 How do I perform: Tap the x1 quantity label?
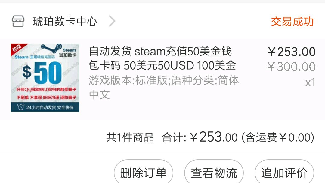click(x=310, y=82)
